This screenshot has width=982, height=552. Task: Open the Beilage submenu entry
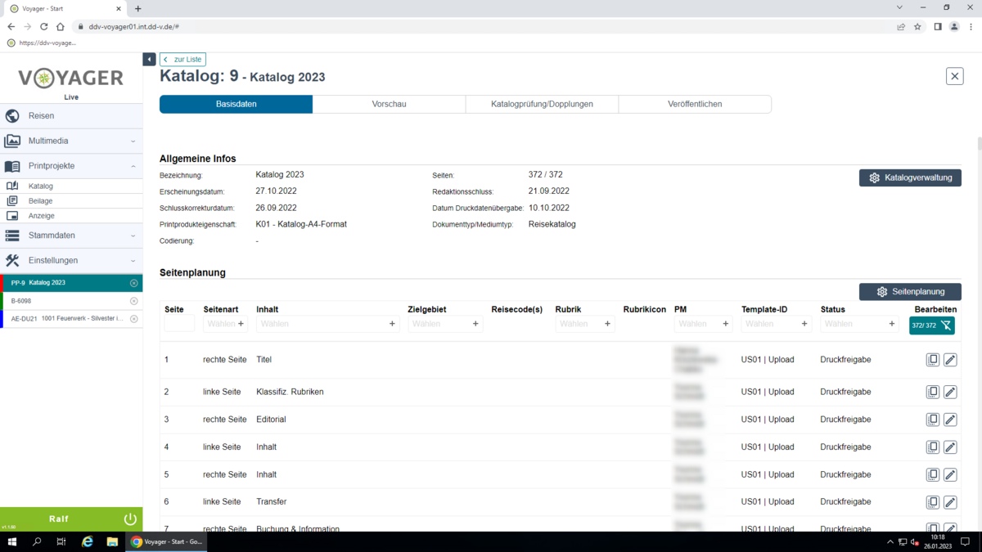[x=71, y=201]
